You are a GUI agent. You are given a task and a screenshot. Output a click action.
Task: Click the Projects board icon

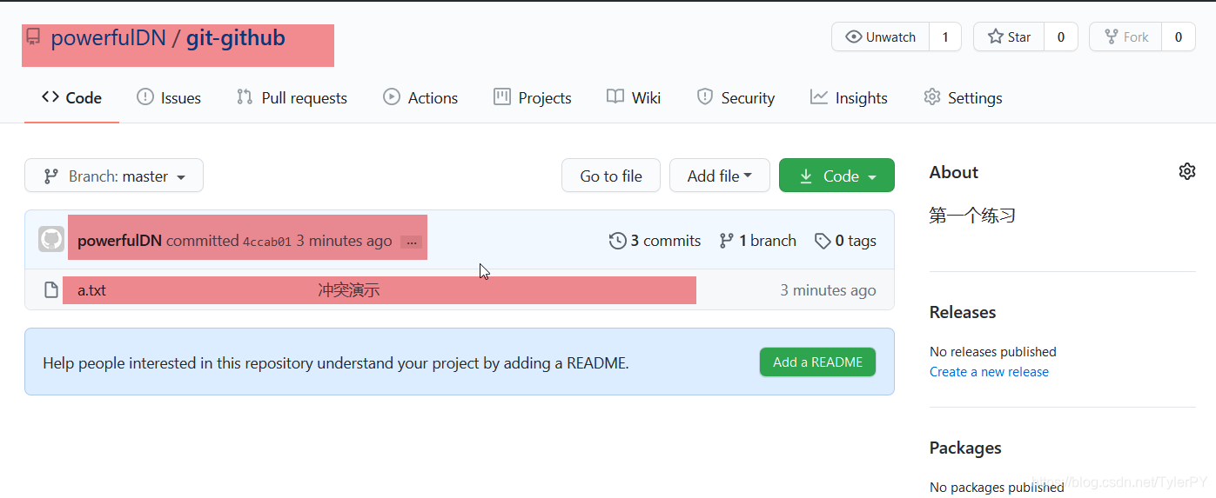(502, 96)
